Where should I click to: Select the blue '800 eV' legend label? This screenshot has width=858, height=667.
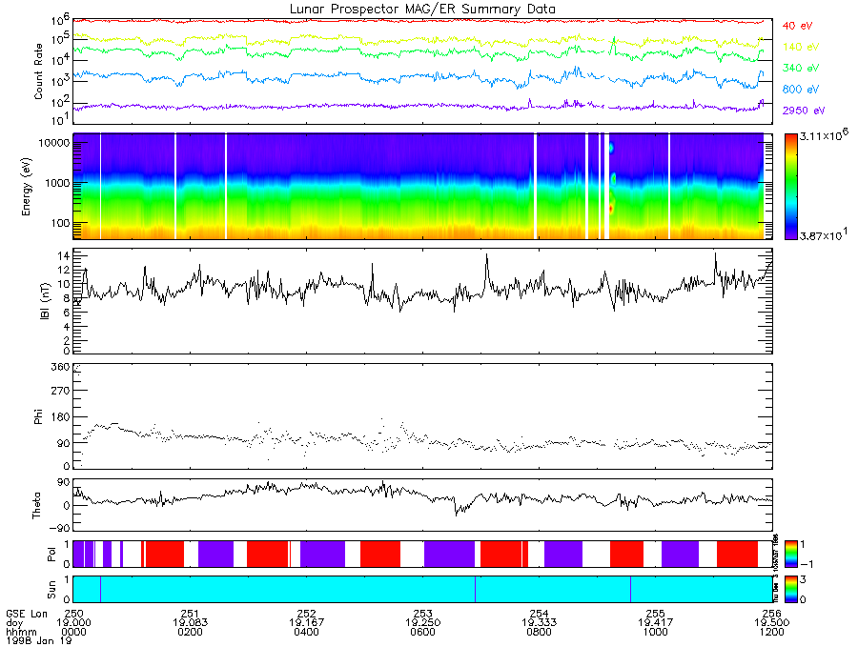[801, 90]
